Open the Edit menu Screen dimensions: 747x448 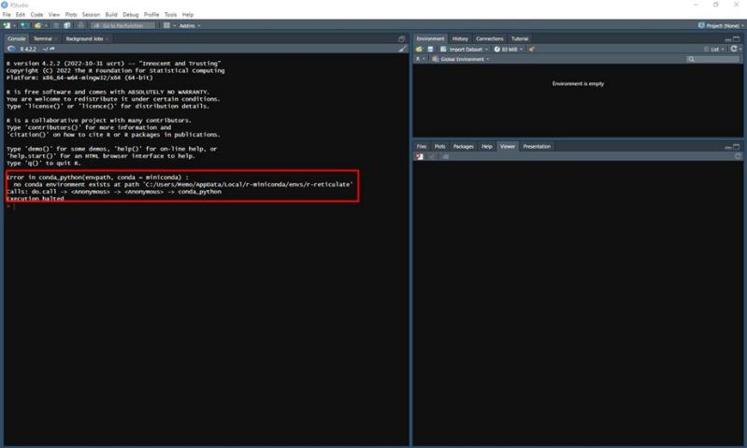21,15
